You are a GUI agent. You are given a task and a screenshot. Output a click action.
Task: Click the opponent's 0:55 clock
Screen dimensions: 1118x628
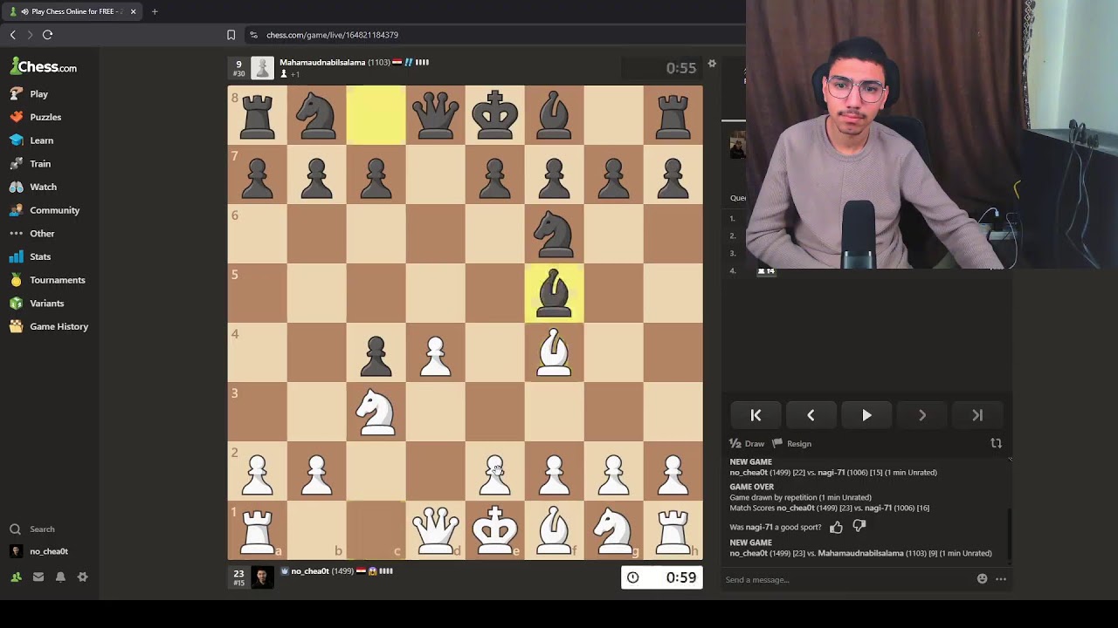[662, 68]
